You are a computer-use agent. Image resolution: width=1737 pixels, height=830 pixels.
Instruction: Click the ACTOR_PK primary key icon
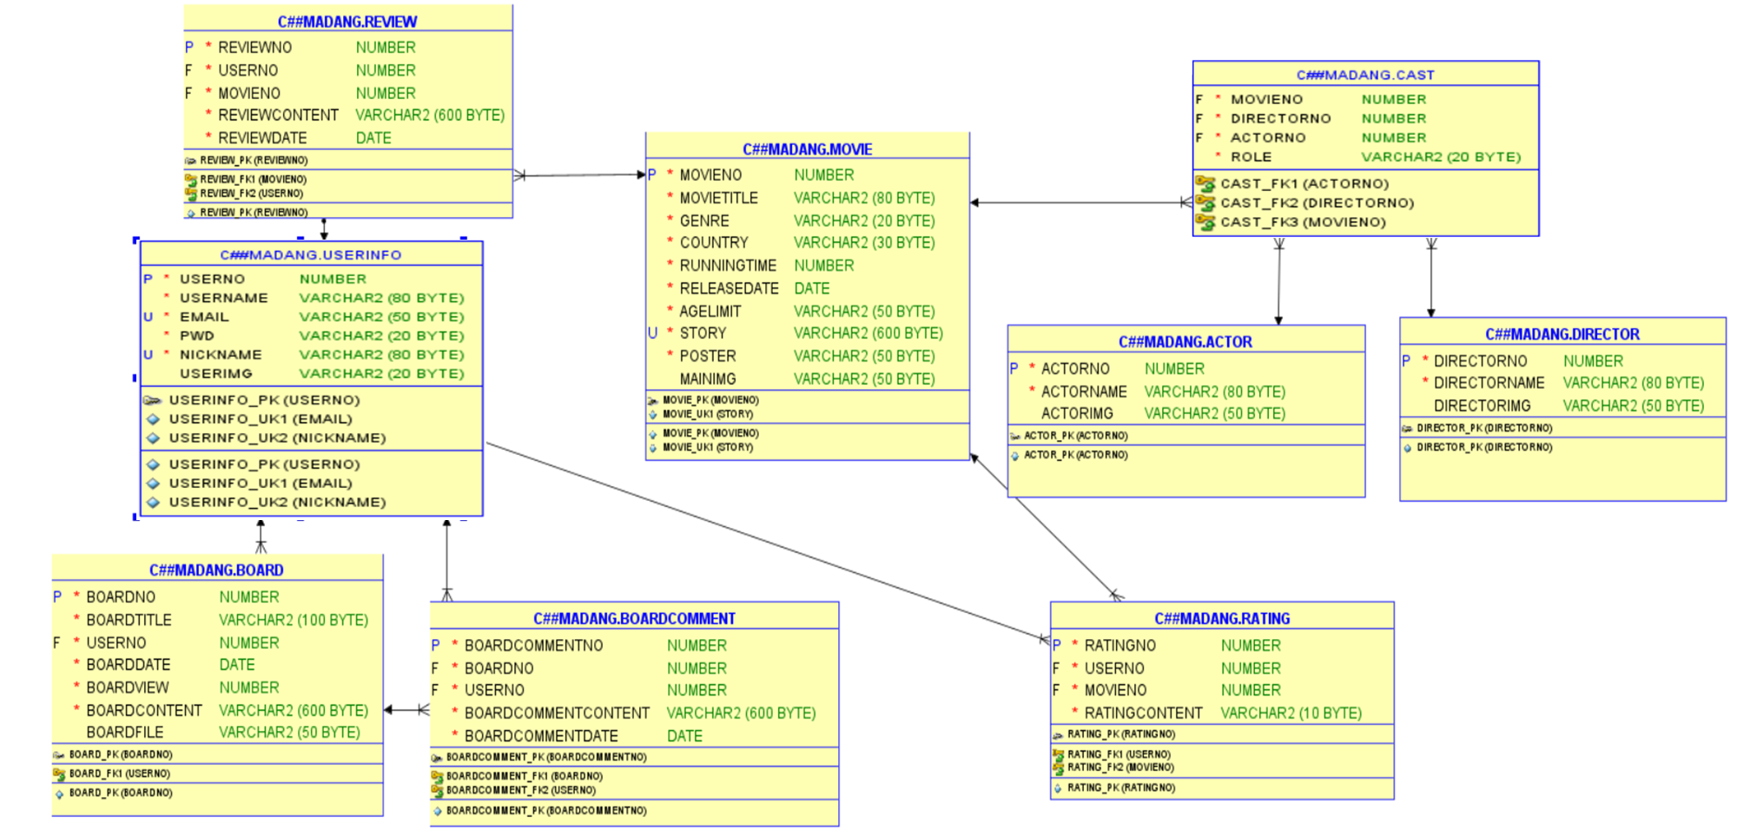click(x=1015, y=435)
